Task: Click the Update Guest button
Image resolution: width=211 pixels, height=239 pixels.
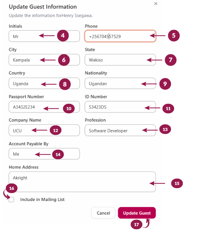Action: (x=137, y=213)
